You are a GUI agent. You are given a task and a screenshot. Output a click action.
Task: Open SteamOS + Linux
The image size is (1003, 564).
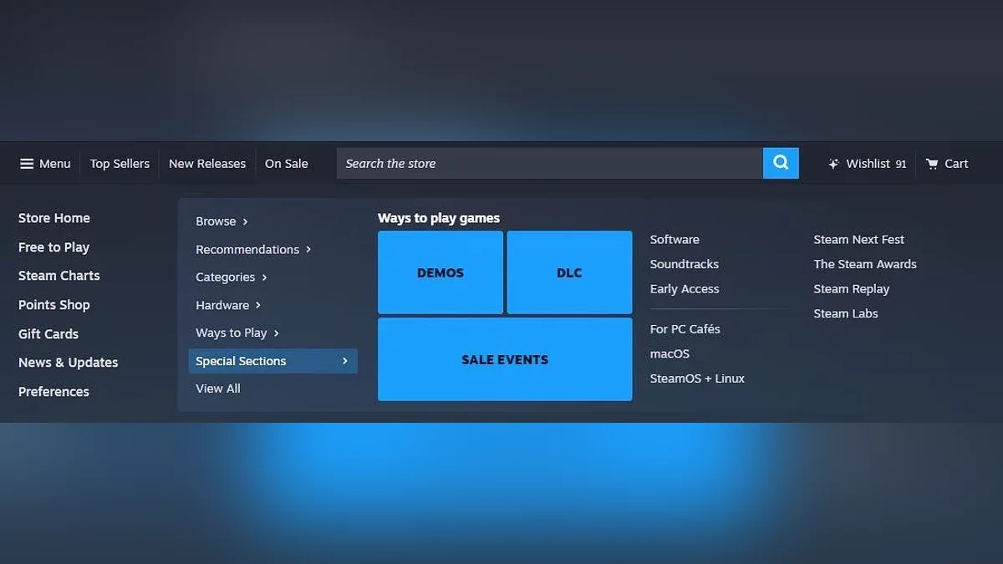click(x=697, y=379)
